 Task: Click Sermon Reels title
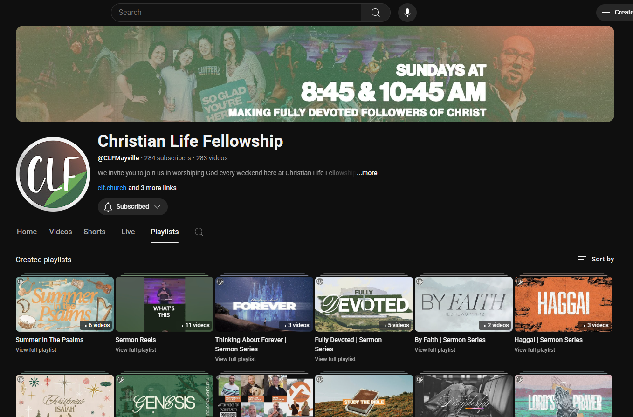click(x=136, y=340)
